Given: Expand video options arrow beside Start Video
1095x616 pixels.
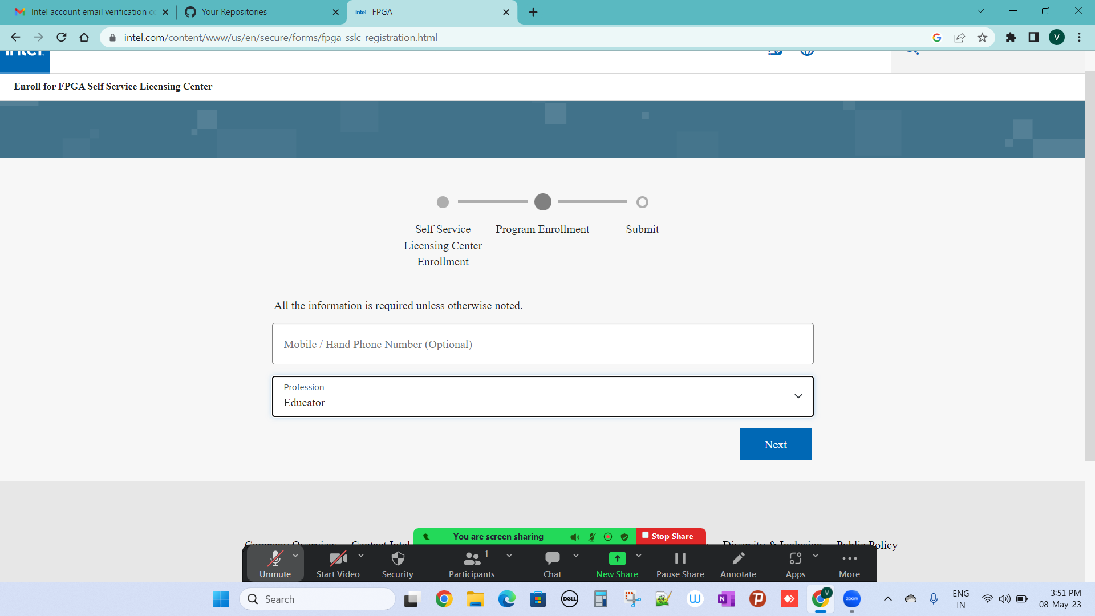Looking at the screenshot, I should click(x=361, y=555).
